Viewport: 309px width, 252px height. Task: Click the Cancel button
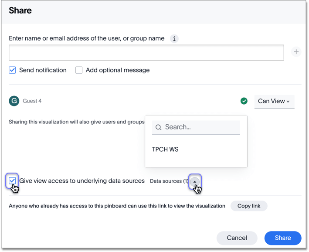click(237, 238)
